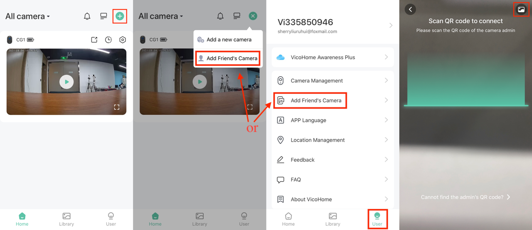The width and height of the screenshot is (532, 230).
Task: Expand the profile chevron beside Vi335850946
Action: [391, 25]
